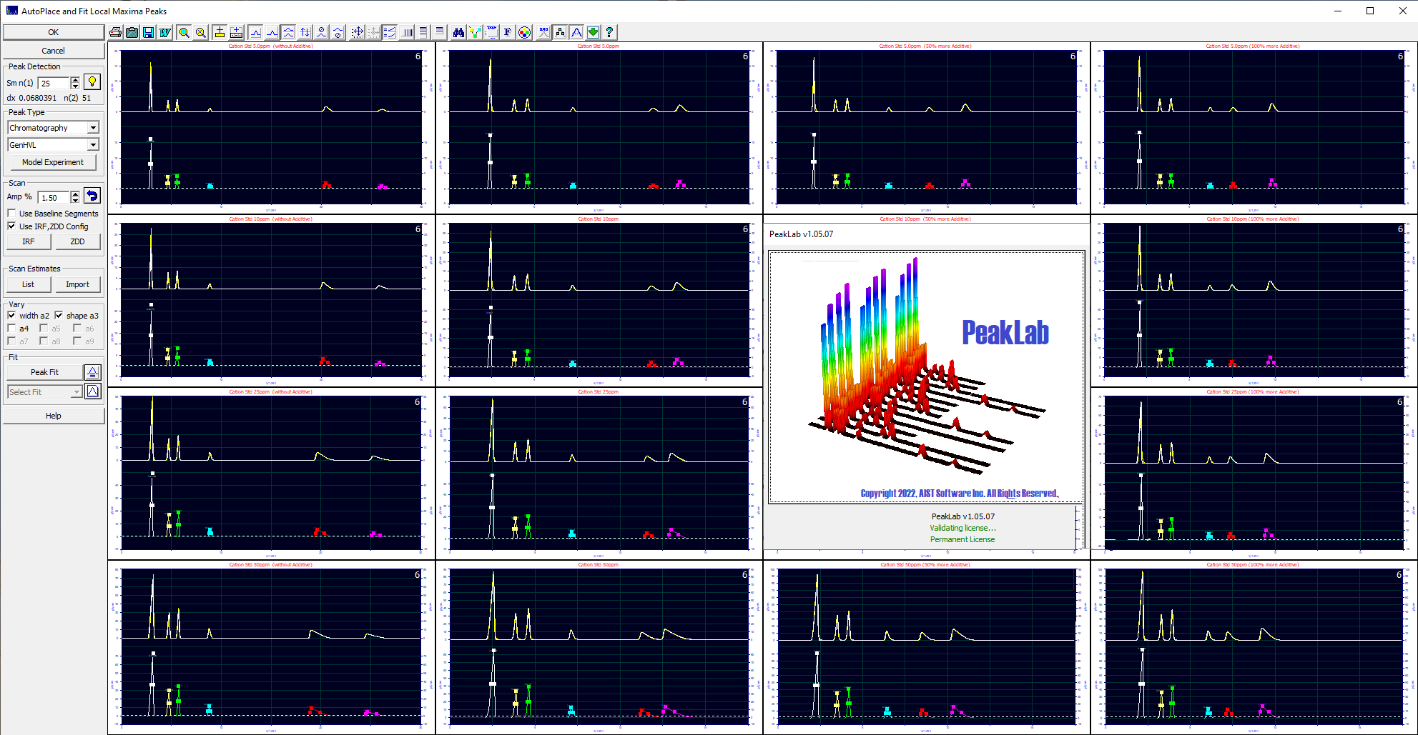Increment the Sm n(1) value with the stepper

[74, 79]
